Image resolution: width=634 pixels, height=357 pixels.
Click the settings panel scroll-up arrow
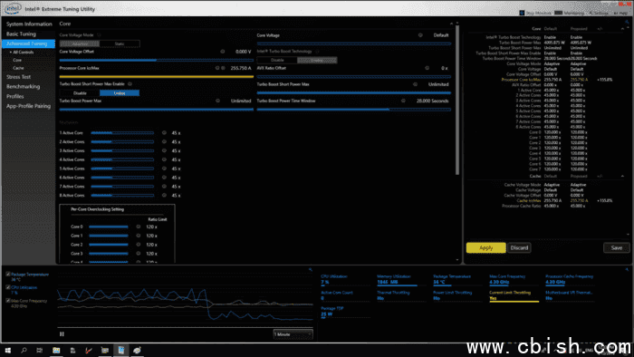pyautogui.click(x=457, y=24)
